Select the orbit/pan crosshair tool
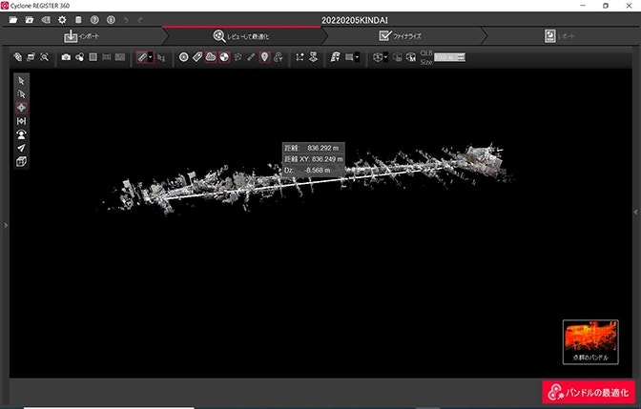Screen dimensions: 641x409 [x=22, y=108]
